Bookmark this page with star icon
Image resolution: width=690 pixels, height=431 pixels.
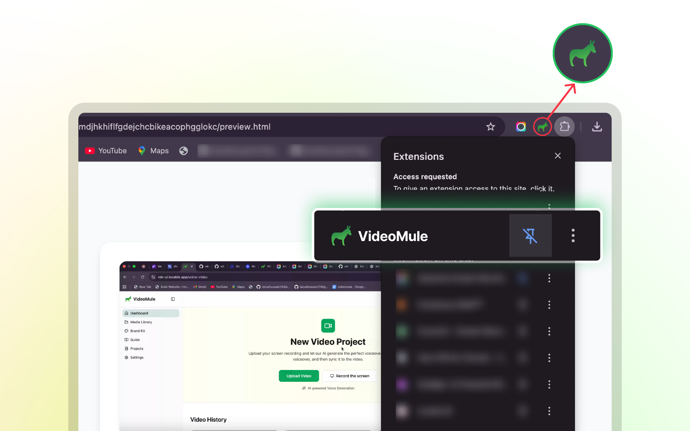pos(491,127)
